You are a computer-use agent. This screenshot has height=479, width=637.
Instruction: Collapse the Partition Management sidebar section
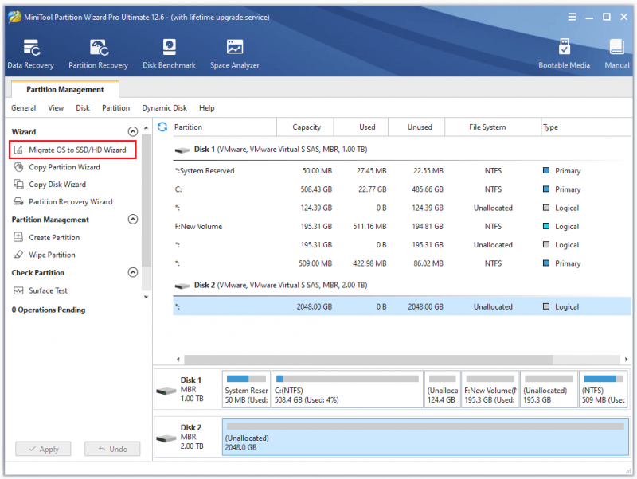133,219
